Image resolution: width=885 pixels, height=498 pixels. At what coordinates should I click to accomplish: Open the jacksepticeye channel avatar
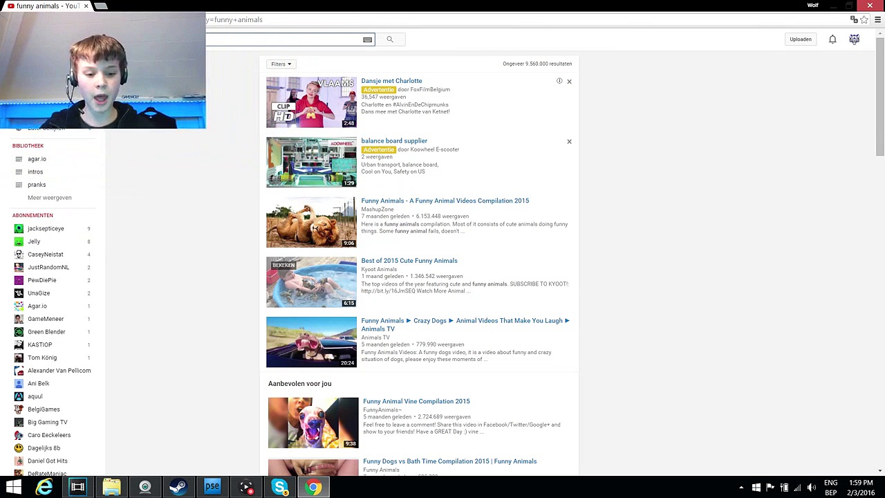pos(19,228)
